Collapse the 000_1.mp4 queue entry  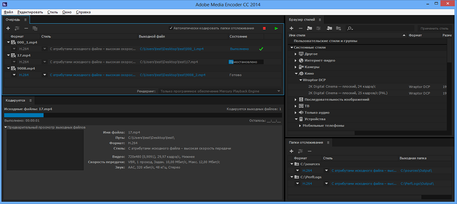pyautogui.click(x=8, y=42)
